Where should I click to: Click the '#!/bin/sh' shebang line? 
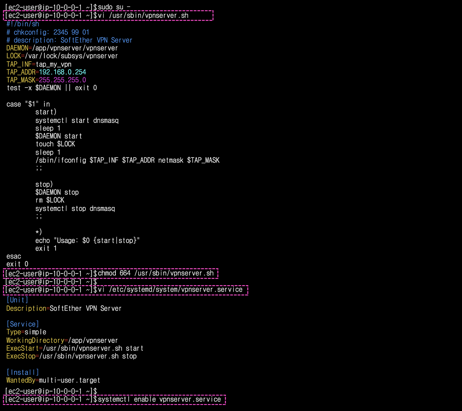[23, 24]
